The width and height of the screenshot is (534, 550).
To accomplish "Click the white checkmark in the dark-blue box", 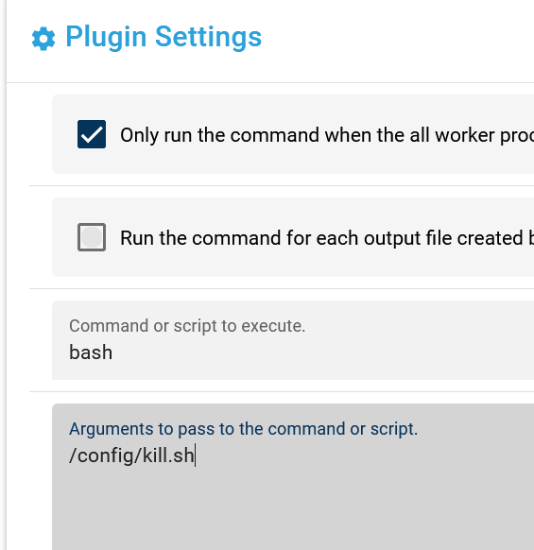I will [92, 135].
